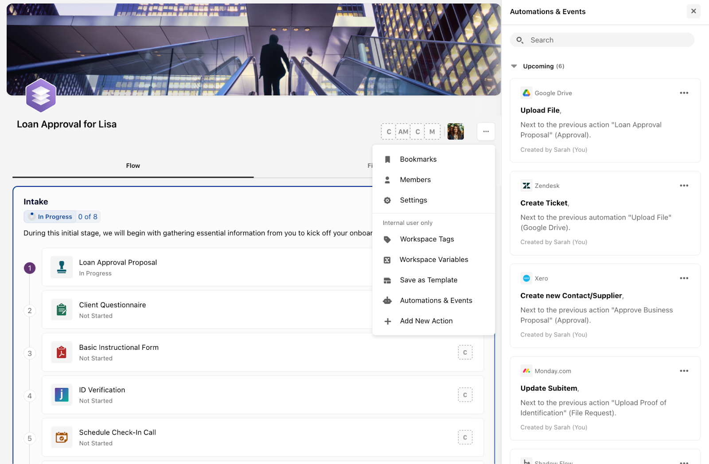Click the tag icon beside Workspace Tags

387,240
